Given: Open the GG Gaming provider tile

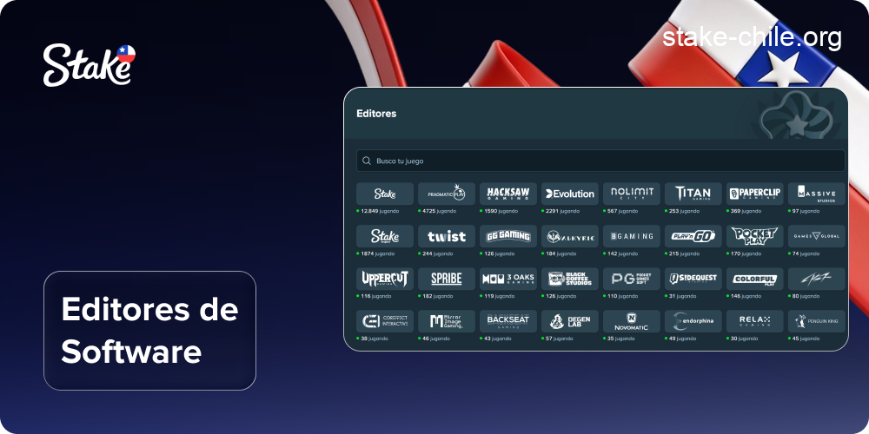Looking at the screenshot, I should 508,236.
